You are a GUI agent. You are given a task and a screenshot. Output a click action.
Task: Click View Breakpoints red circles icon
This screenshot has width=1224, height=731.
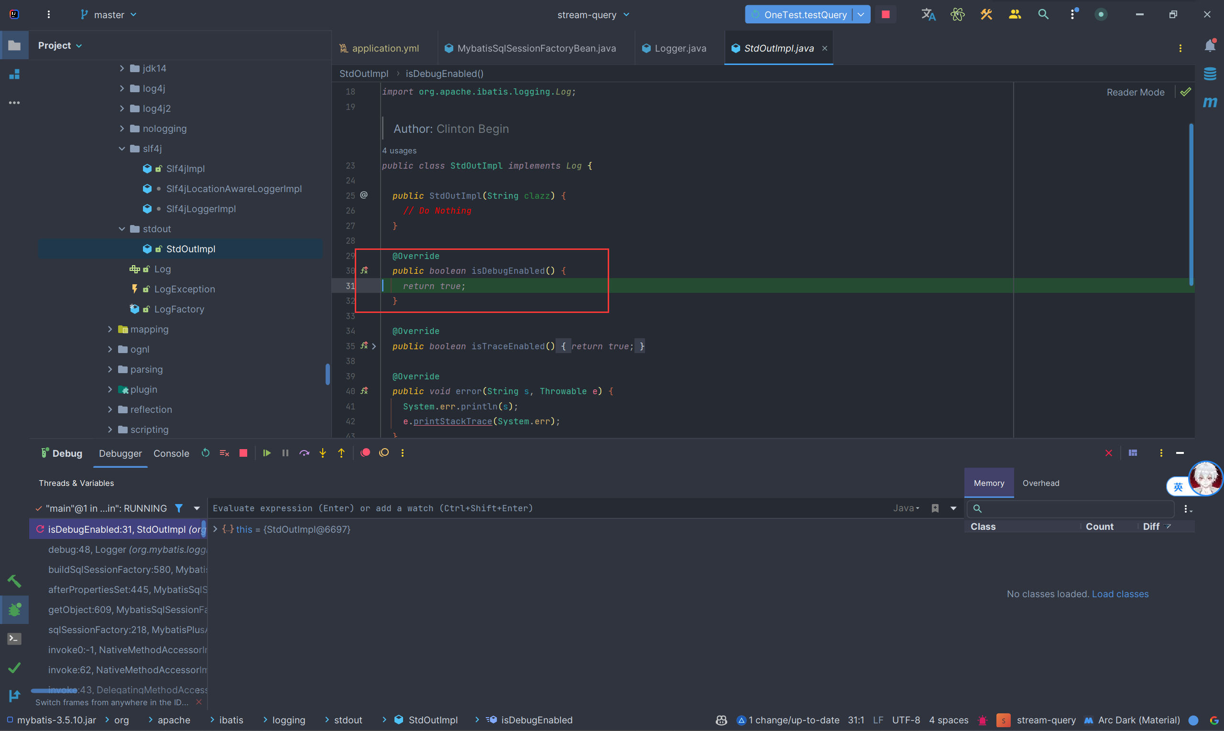[x=365, y=452]
